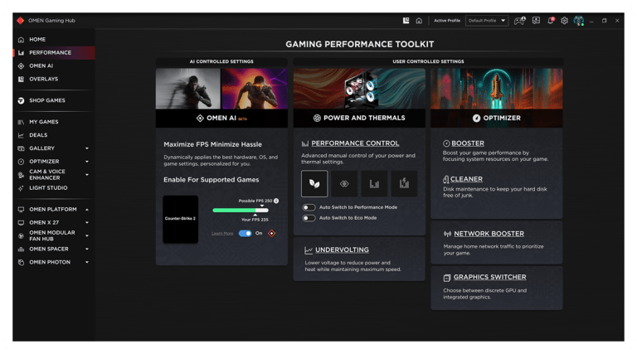Viewport: 637px width, 354px height.
Task: Click the Deals sidebar icon
Action: (x=21, y=135)
